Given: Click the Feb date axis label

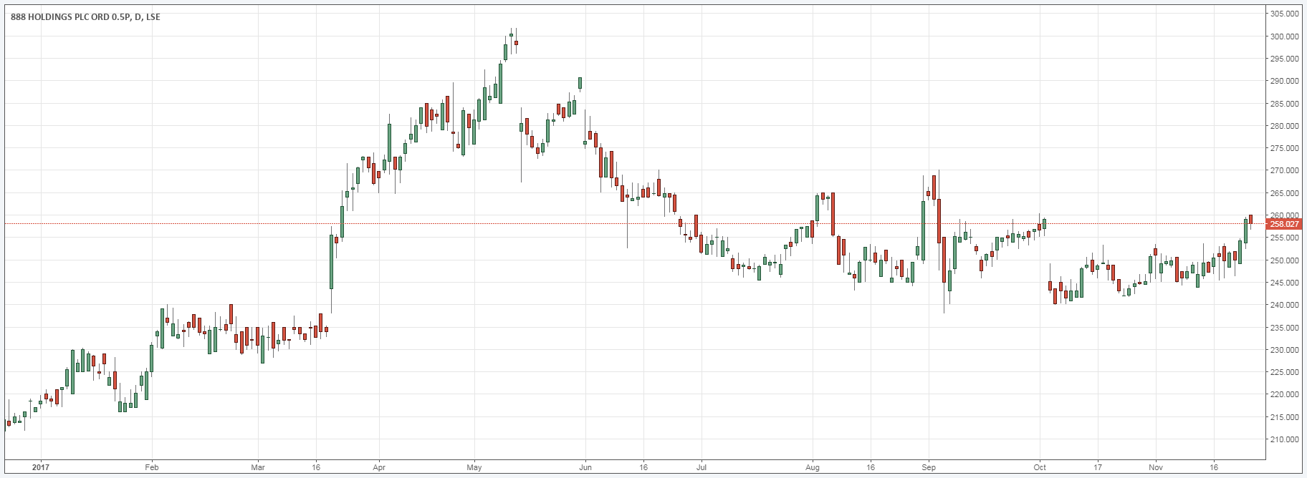Looking at the screenshot, I should pos(151,467).
